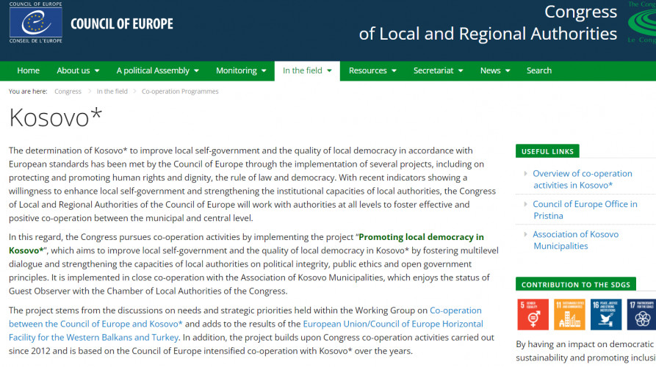Viewport: 656px width, 367px height.
Task: Open Association of Kosovo Municipalities link
Action: pyautogui.click(x=575, y=240)
